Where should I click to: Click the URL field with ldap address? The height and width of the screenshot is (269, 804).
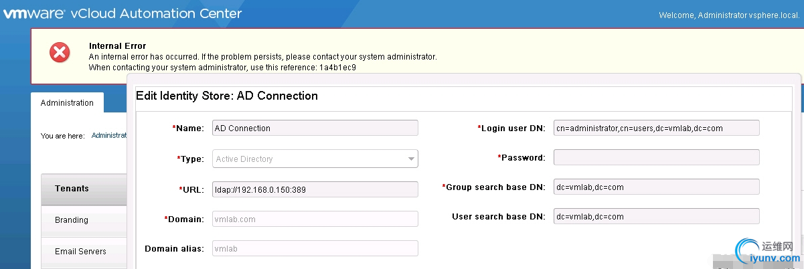tap(315, 189)
